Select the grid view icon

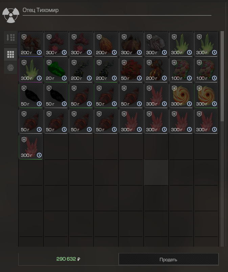(x=10, y=54)
